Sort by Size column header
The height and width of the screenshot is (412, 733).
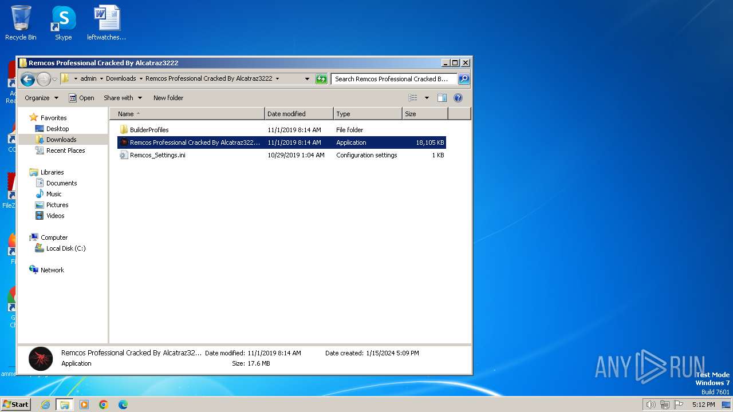pyautogui.click(x=425, y=114)
